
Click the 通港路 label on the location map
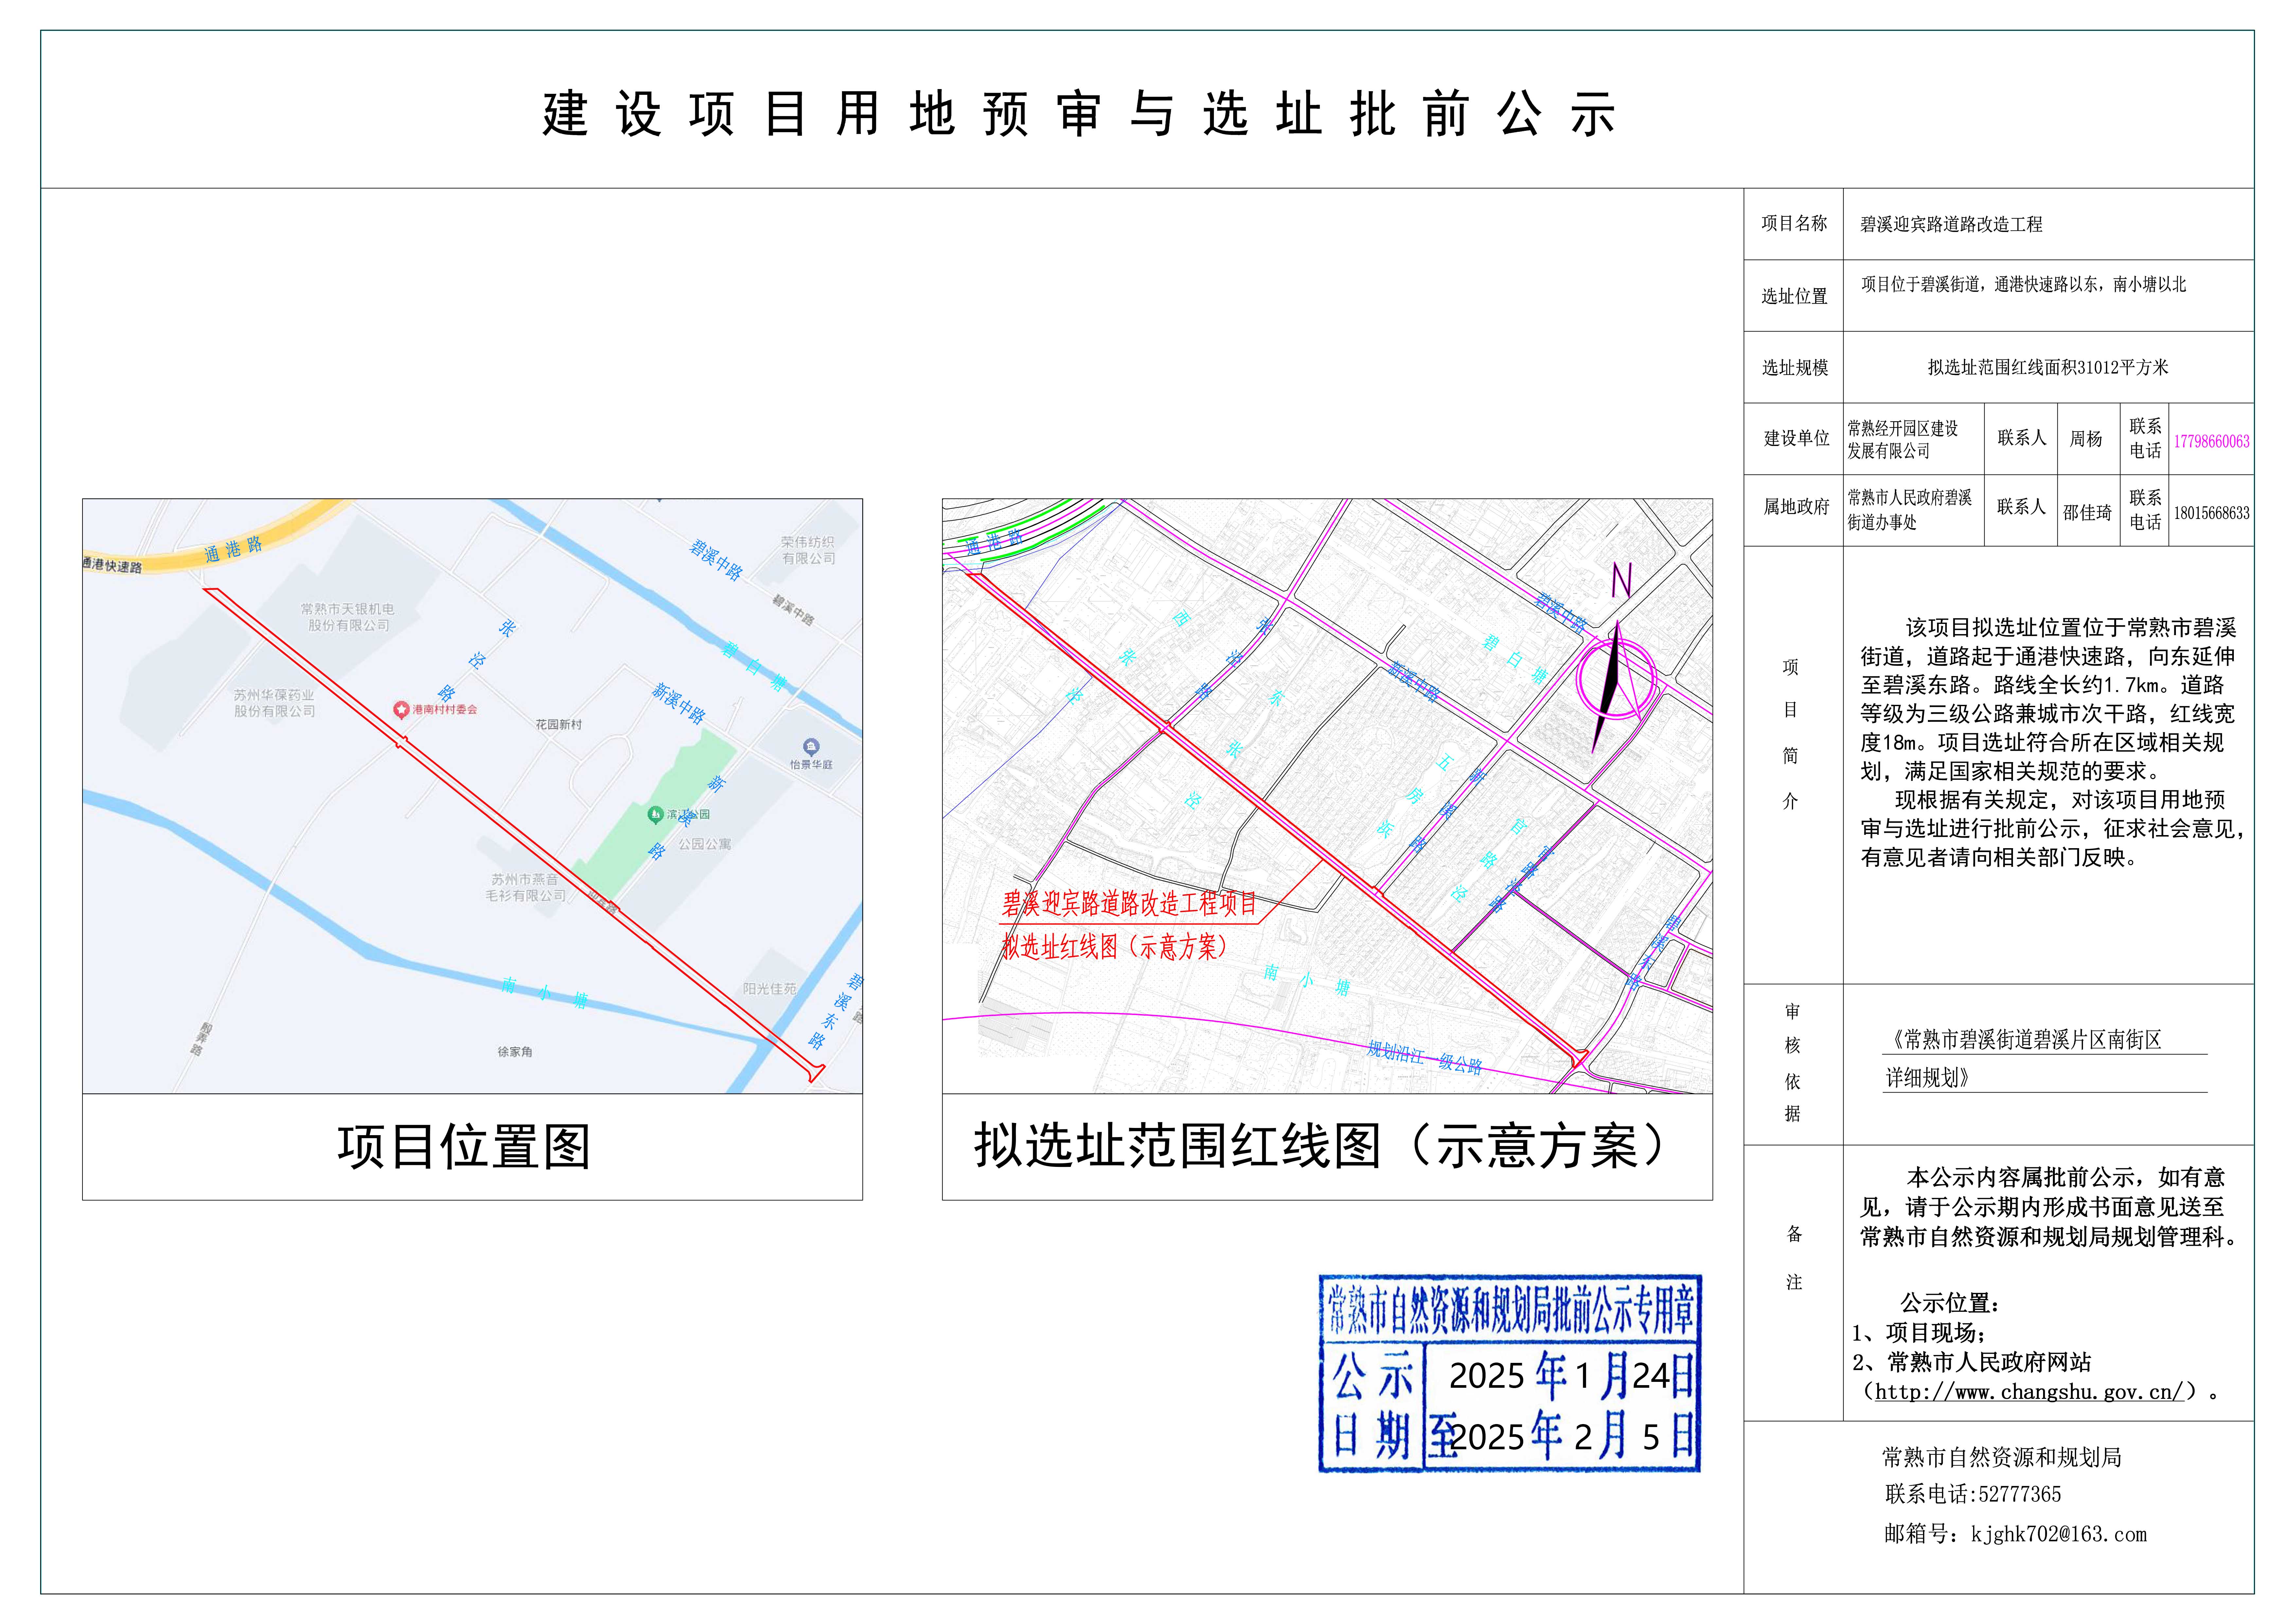[x=233, y=549]
